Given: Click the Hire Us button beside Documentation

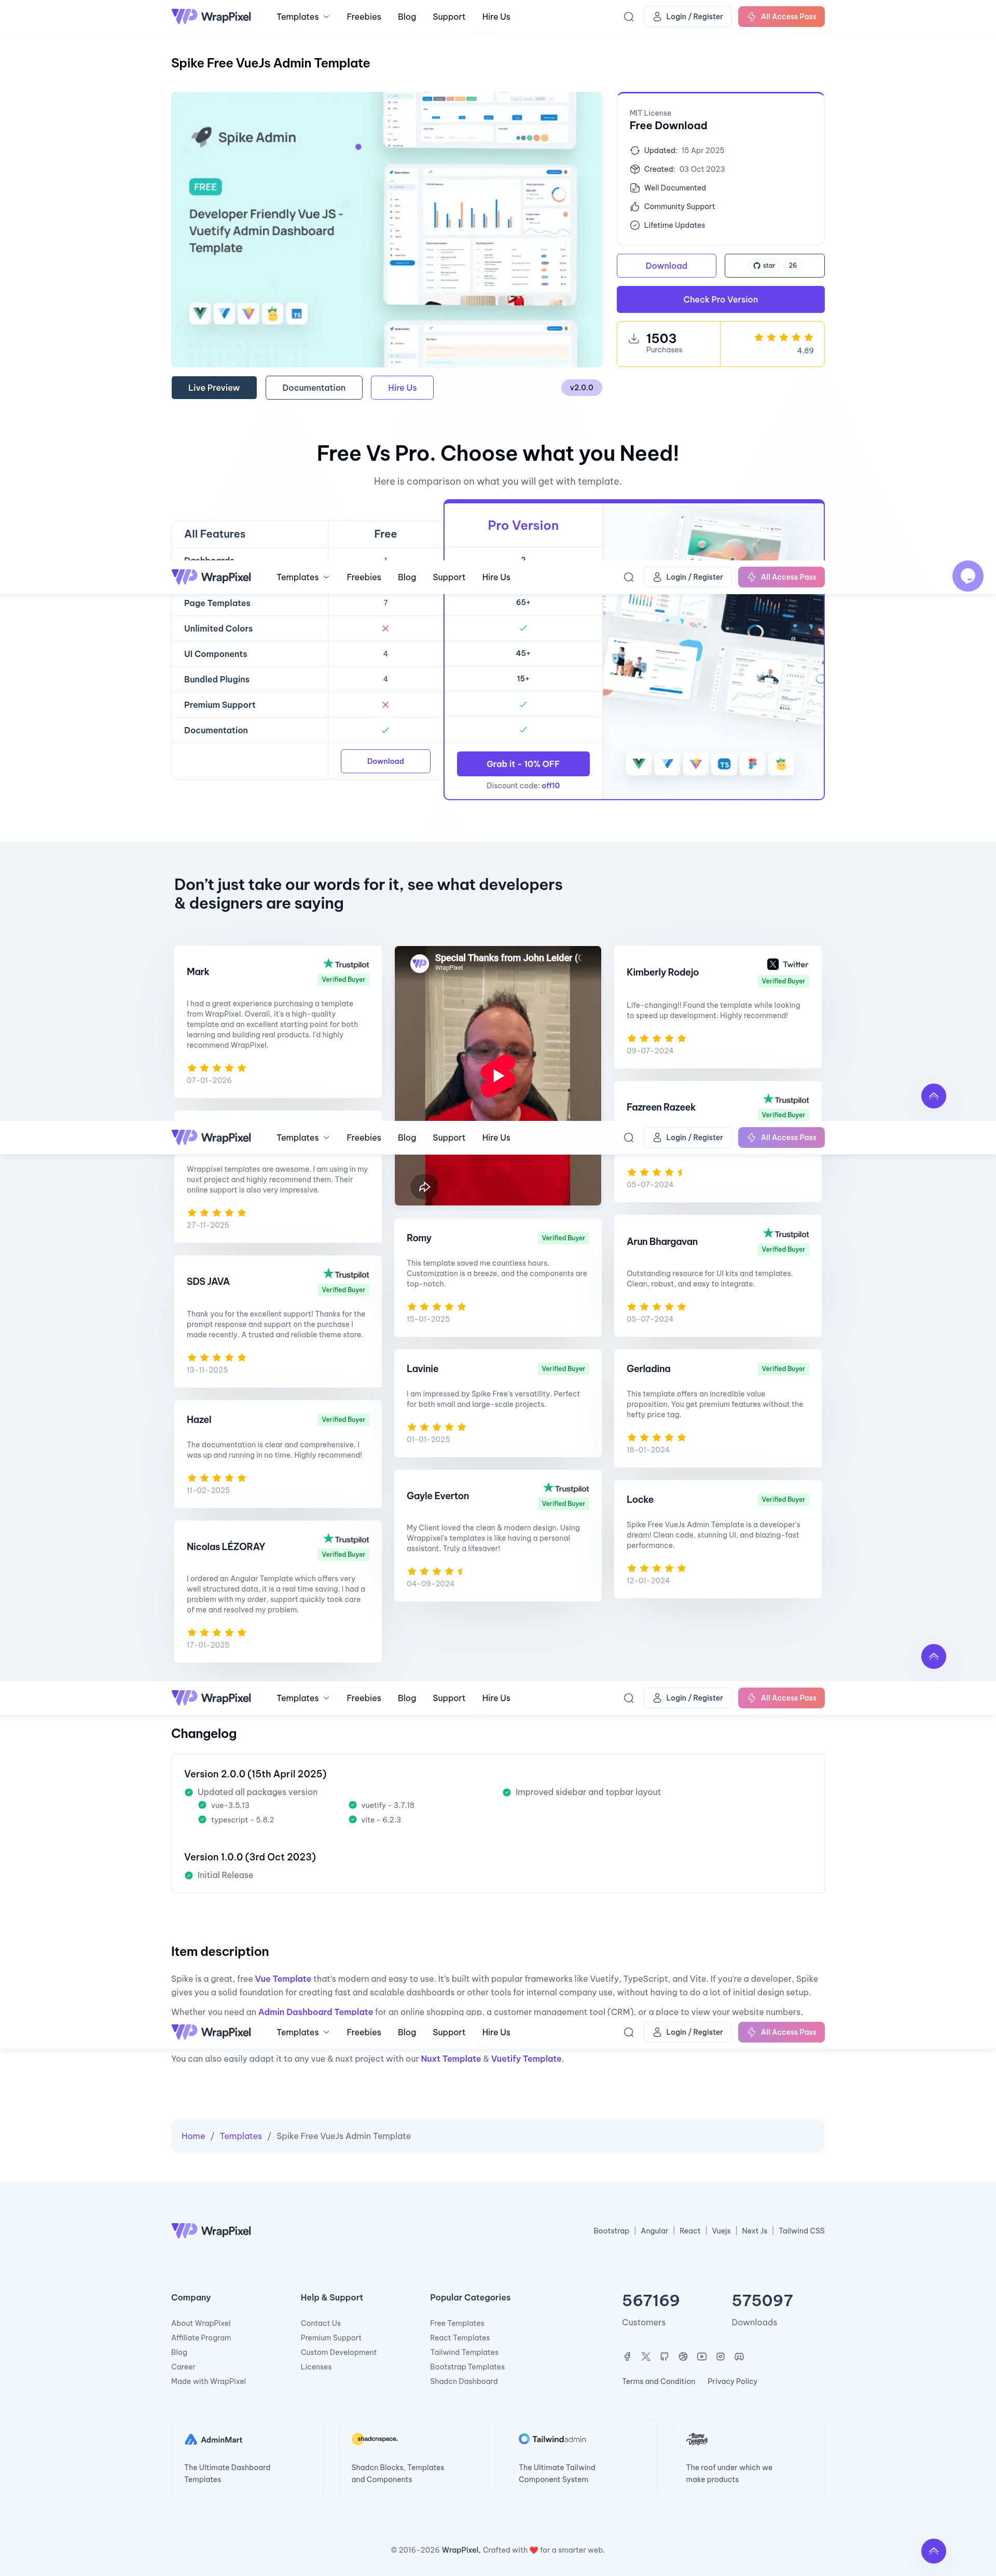Looking at the screenshot, I should point(402,388).
